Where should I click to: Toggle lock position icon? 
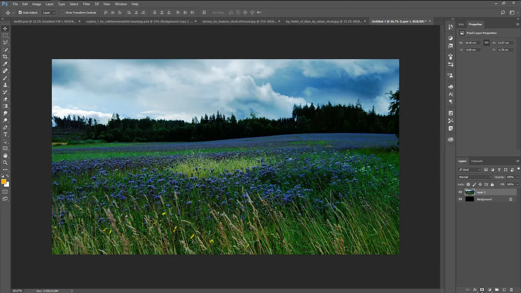(x=480, y=184)
